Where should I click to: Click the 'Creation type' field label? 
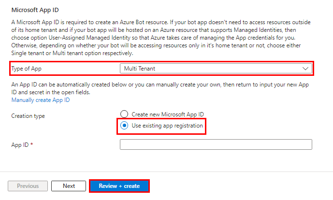tap(28, 116)
